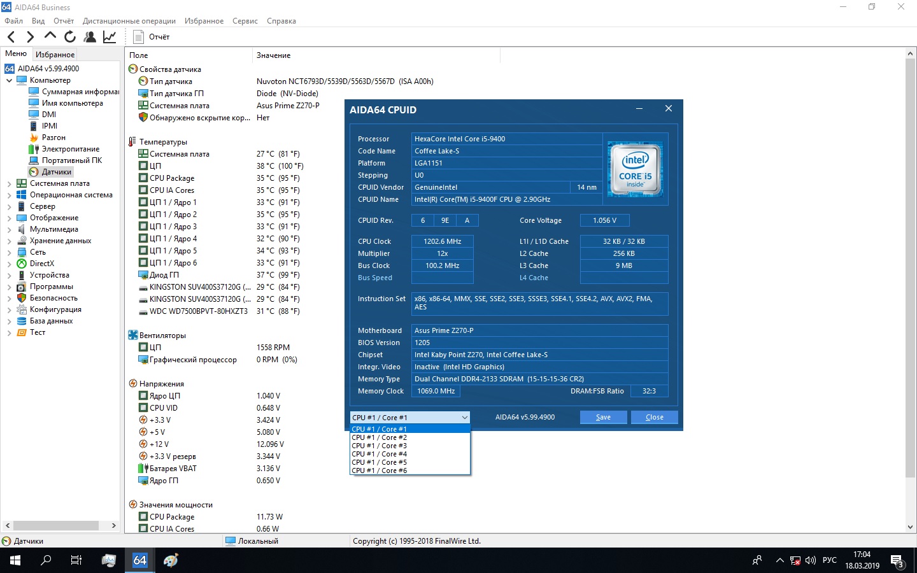Image resolution: width=917 pixels, height=573 pixels.
Task: Open the Сервис menu
Action: (x=245, y=21)
